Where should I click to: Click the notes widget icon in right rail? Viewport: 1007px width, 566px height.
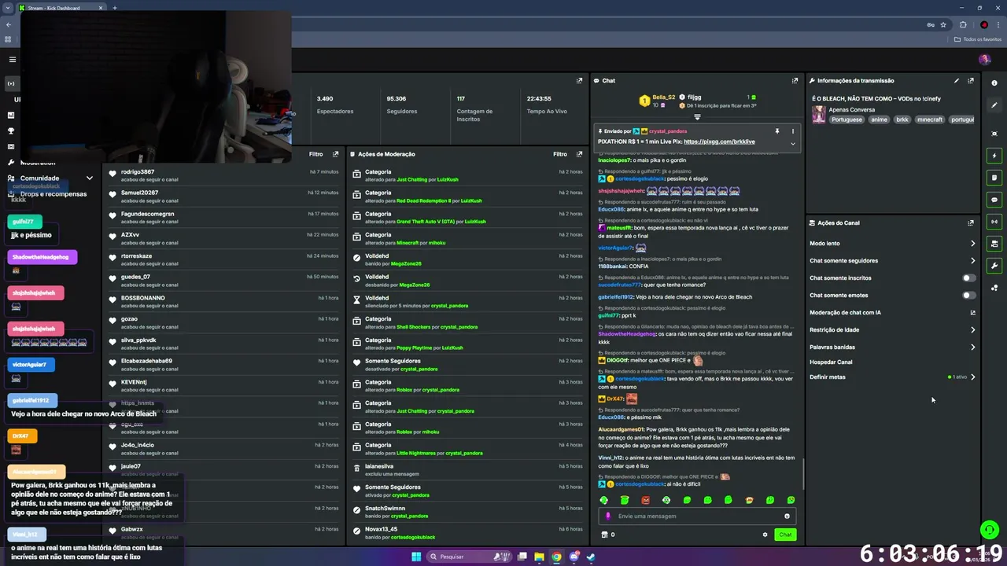click(x=994, y=178)
